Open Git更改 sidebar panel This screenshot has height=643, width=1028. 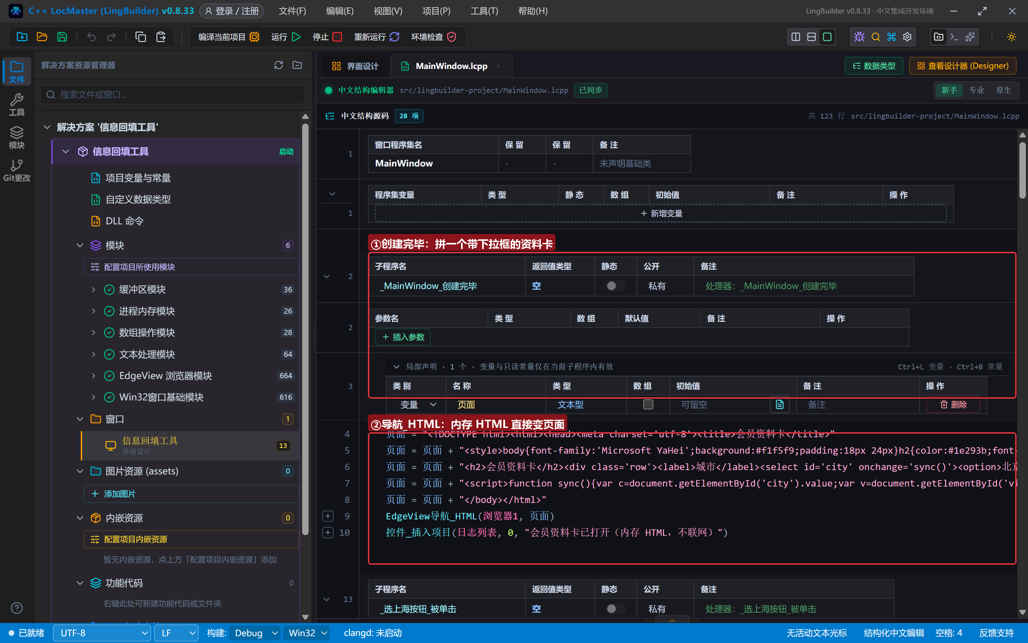(16, 170)
